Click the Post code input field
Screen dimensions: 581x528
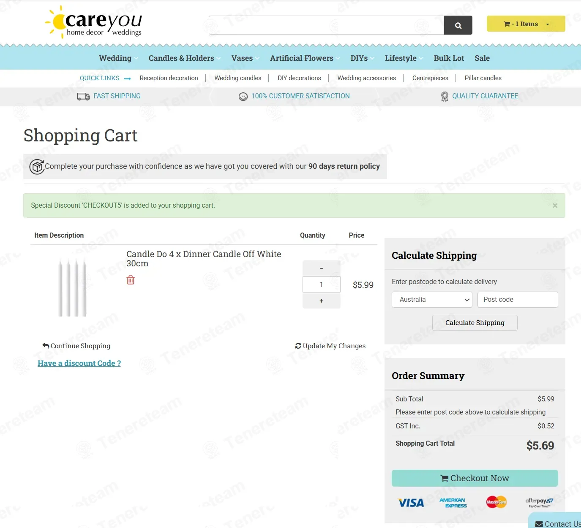pyautogui.click(x=518, y=300)
